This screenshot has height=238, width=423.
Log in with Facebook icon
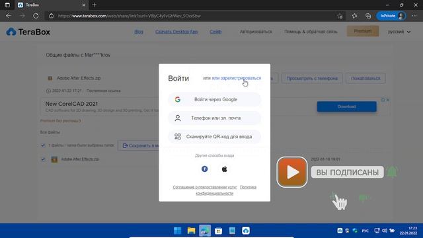point(204,169)
